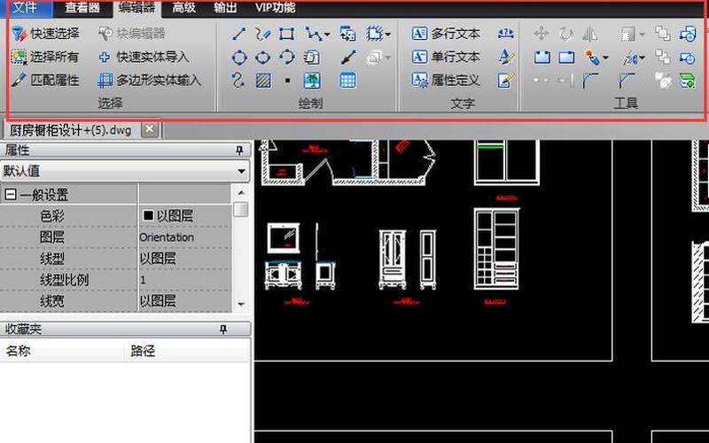Select the Line drawing tool
The width and height of the screenshot is (709, 443).
[x=238, y=34]
